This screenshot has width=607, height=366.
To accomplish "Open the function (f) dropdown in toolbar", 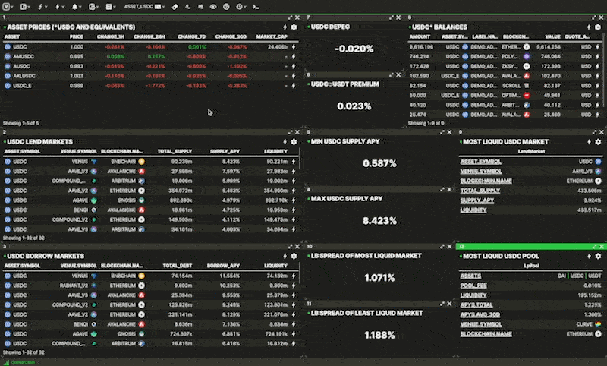I will click(x=42, y=7).
